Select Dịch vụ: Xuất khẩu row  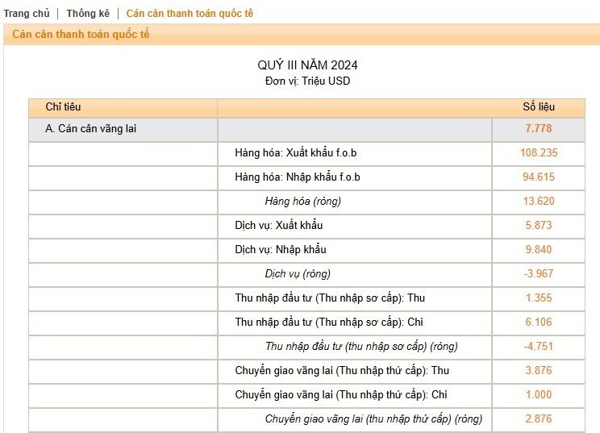[306, 226]
